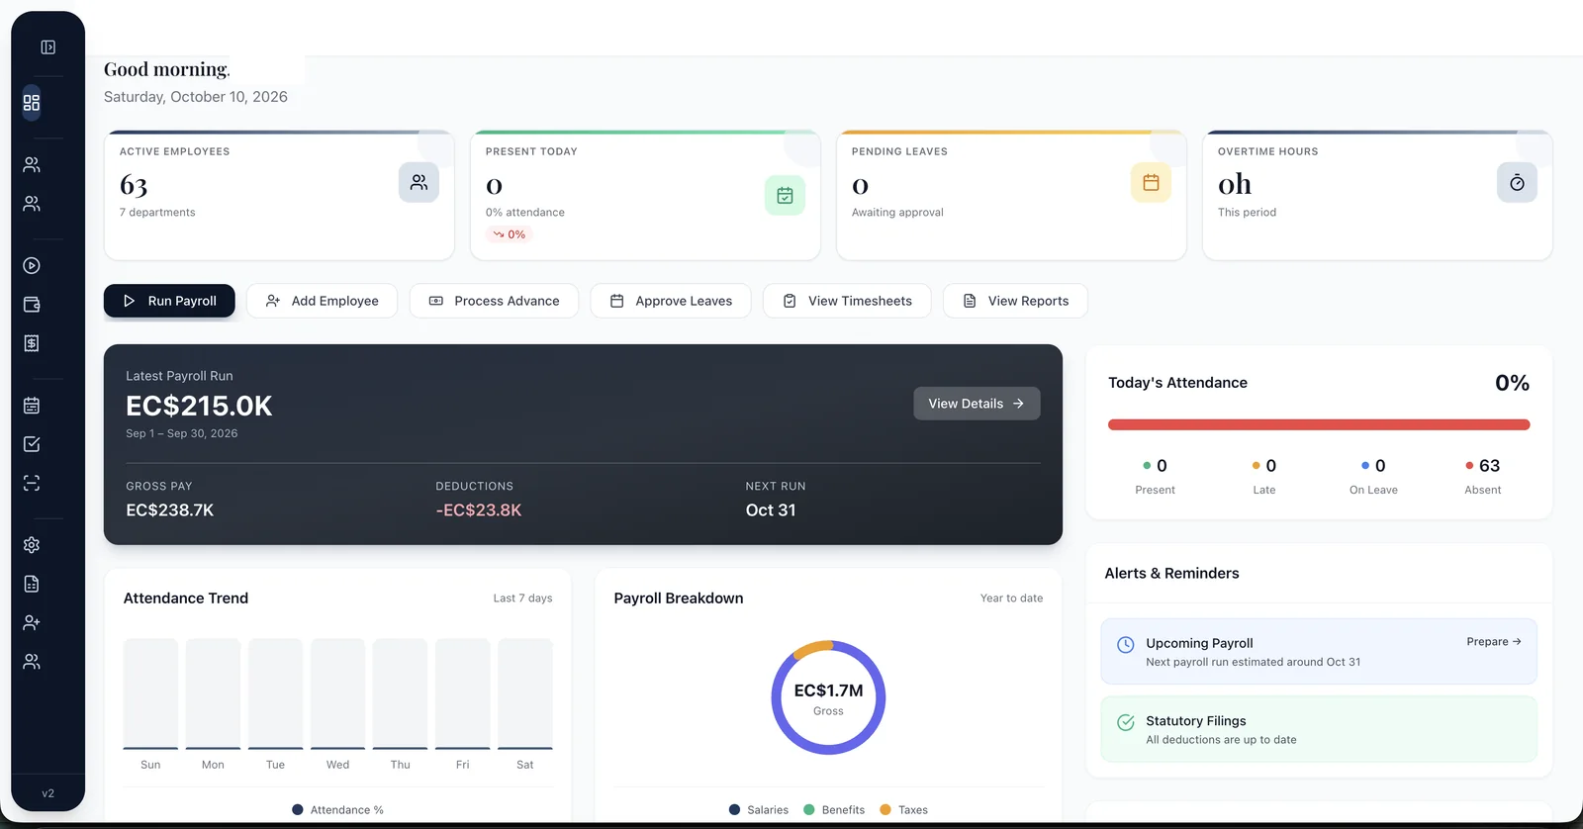Click the user-plus icon in the sidebar
The width and height of the screenshot is (1583, 829).
coord(32,622)
